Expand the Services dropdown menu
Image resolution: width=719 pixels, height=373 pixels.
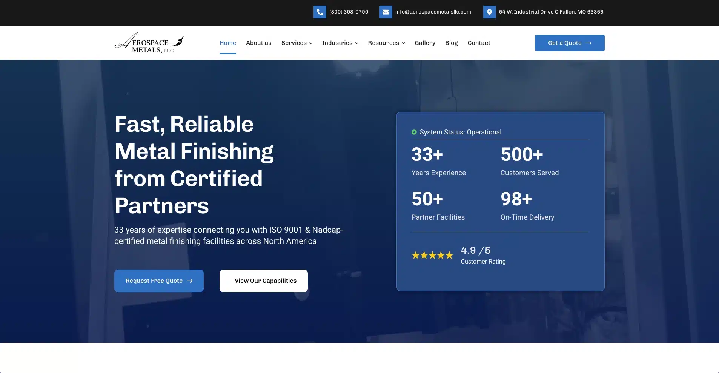pos(297,43)
